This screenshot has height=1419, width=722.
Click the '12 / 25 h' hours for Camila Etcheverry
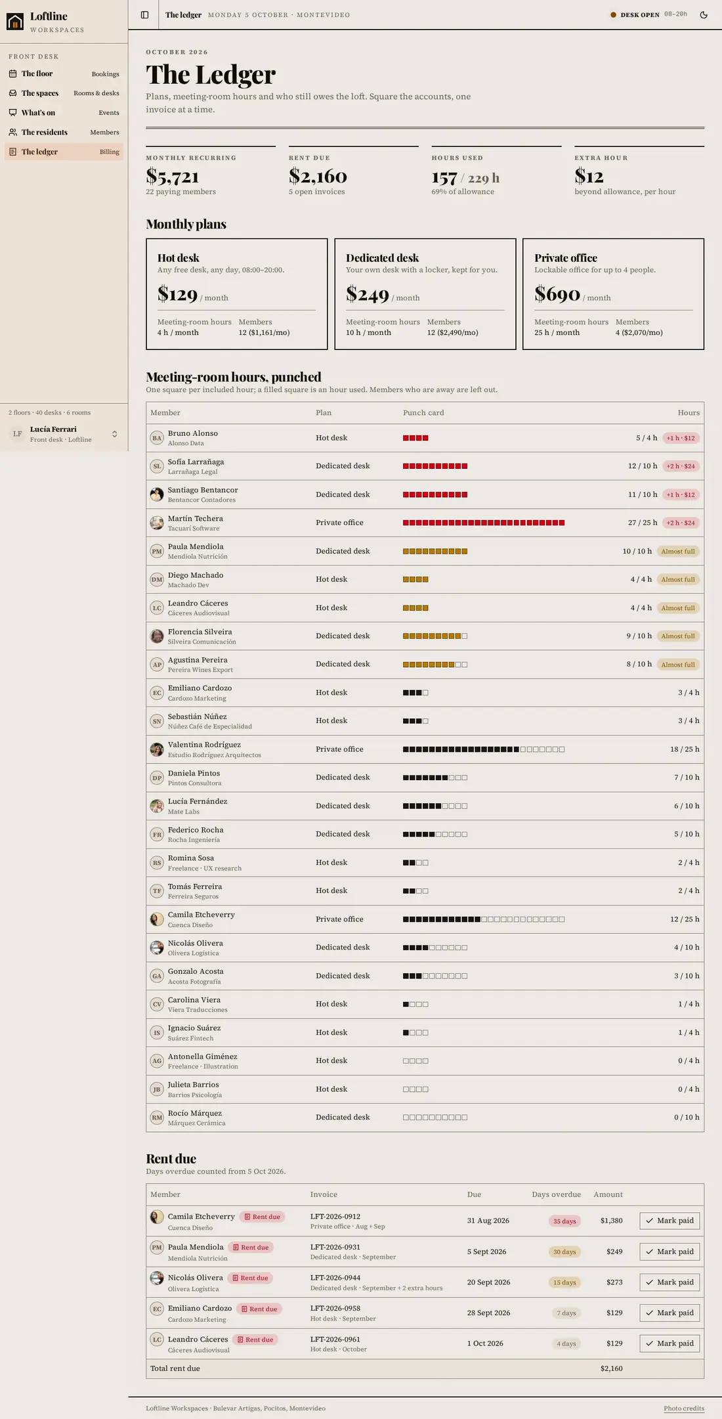(x=685, y=919)
